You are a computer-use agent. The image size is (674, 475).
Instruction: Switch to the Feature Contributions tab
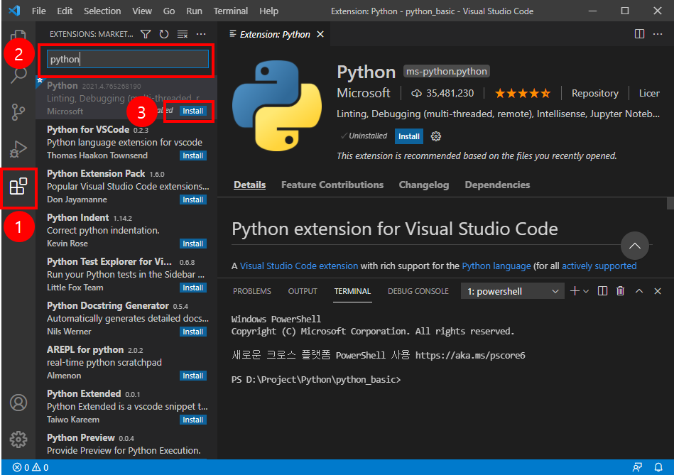[332, 185]
